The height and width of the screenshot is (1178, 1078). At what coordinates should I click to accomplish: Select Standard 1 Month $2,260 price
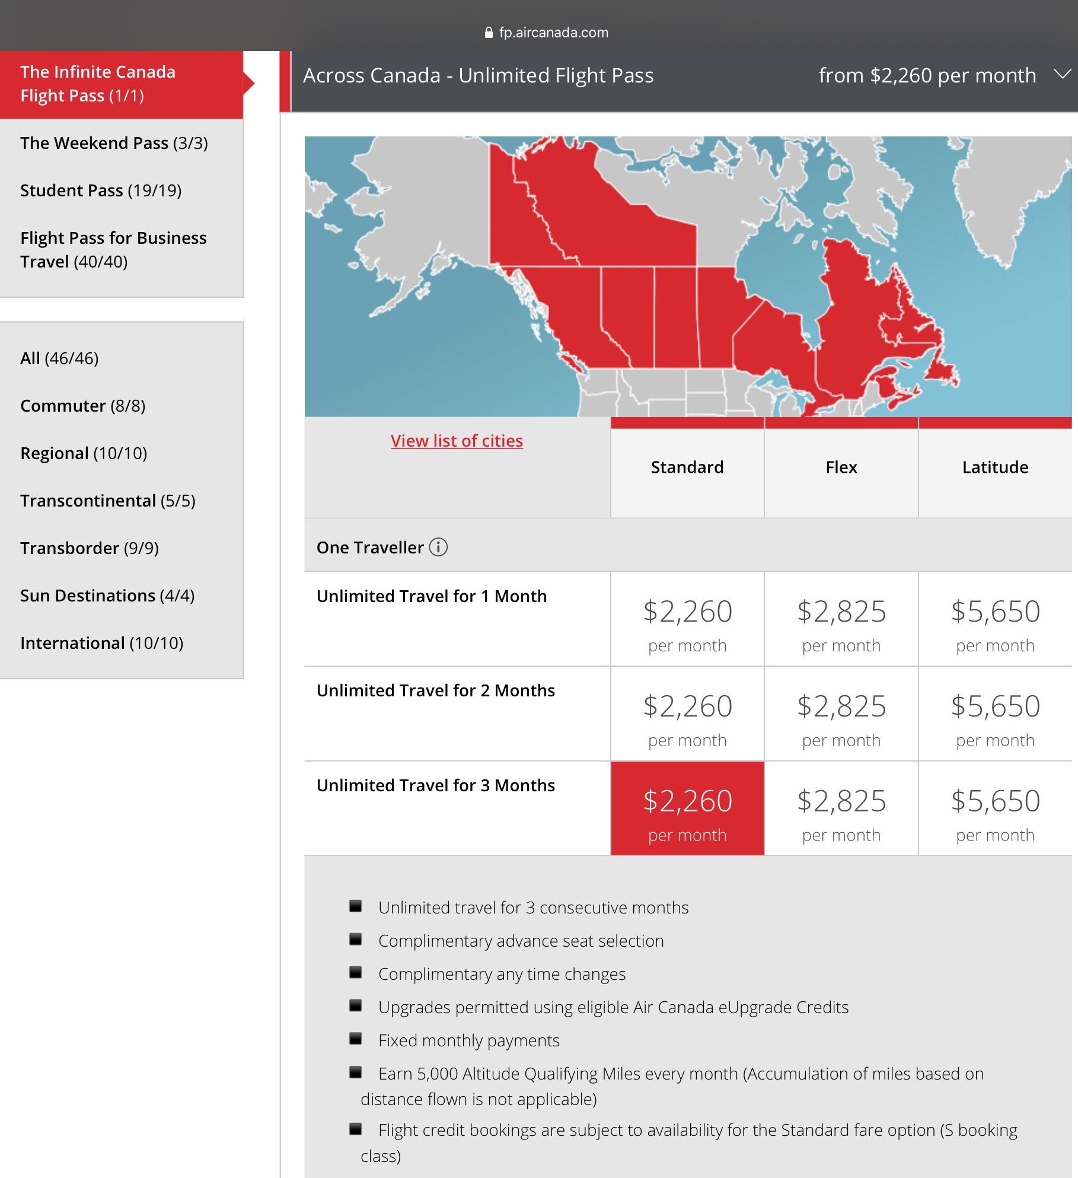[687, 619]
